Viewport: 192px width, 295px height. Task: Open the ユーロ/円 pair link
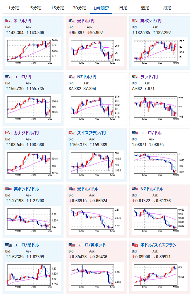23,77
